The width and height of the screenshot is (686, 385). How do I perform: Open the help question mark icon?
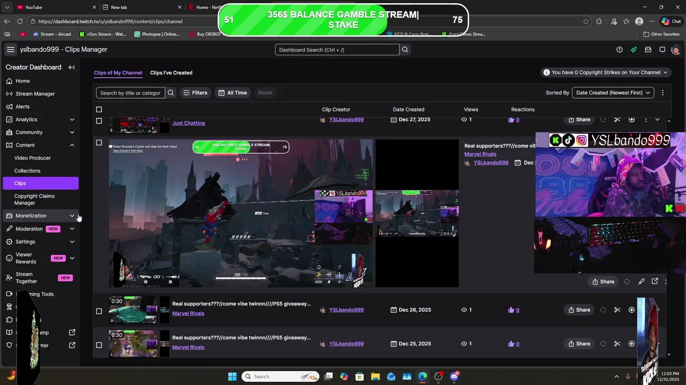620,50
